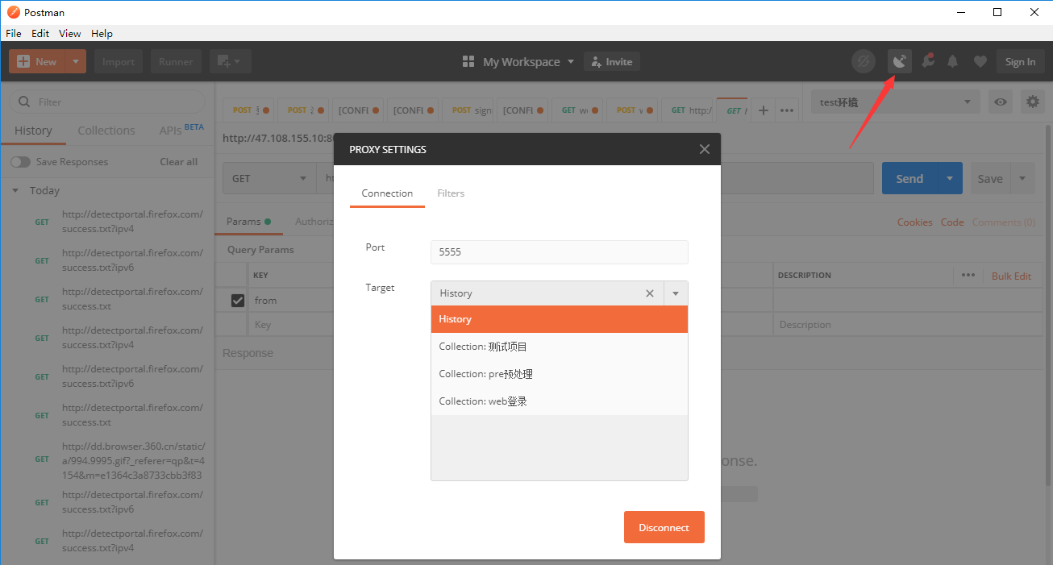This screenshot has height=565, width=1053.
Task: Open the Help menu
Action: tap(102, 34)
